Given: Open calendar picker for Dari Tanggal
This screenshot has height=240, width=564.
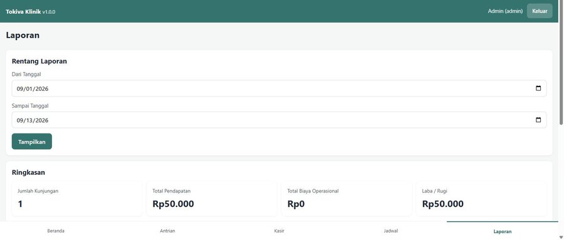Looking at the screenshot, I should [x=538, y=88].
